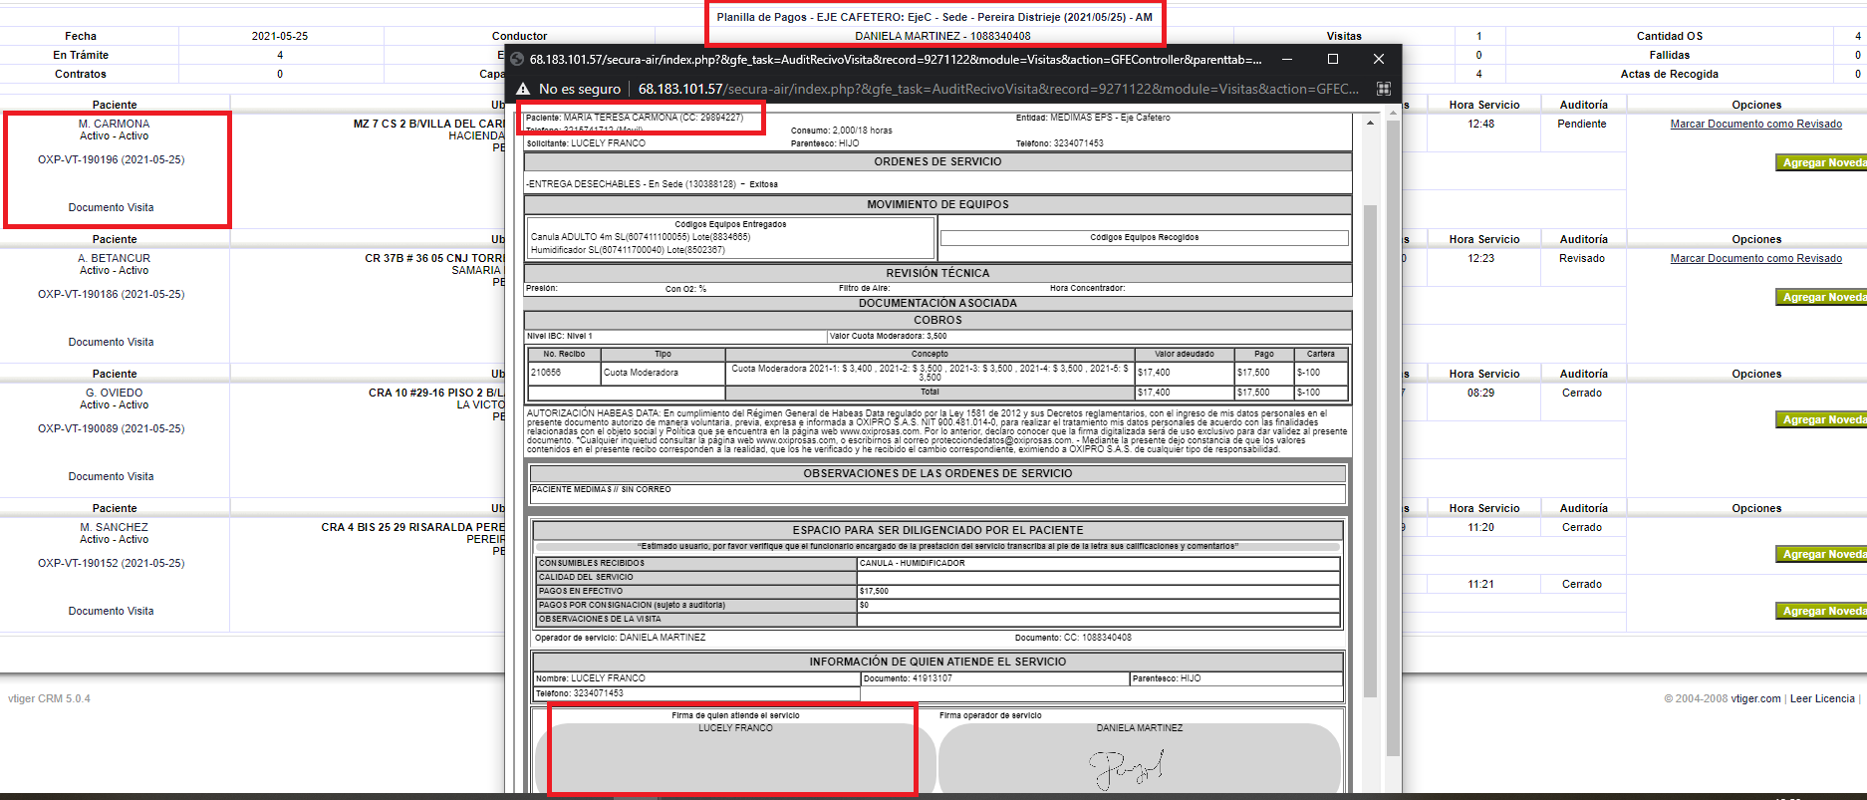Click 'Actas de Recogida' header cell
Image resolution: width=1867 pixels, height=800 pixels.
point(1669,74)
